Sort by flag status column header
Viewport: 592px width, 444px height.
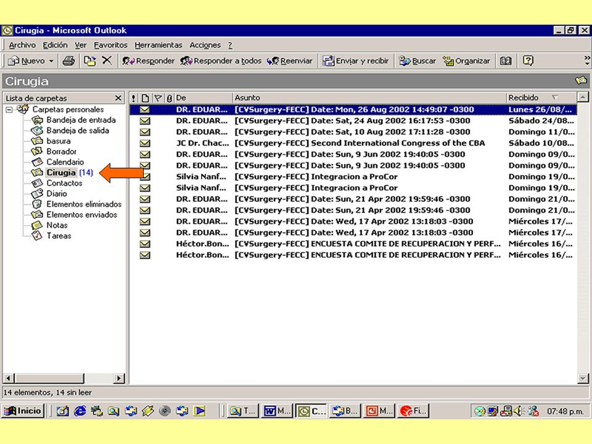click(158, 98)
